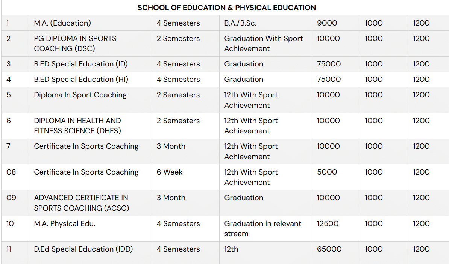The image size is (449, 264).
Task: Select D.Ed Special Education (IDD) course
Action: tap(83, 249)
